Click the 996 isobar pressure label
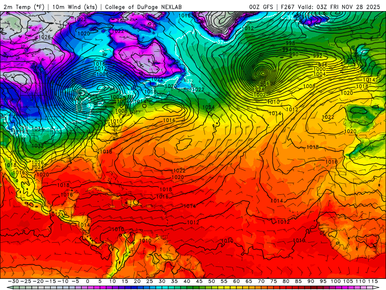 [323, 65]
